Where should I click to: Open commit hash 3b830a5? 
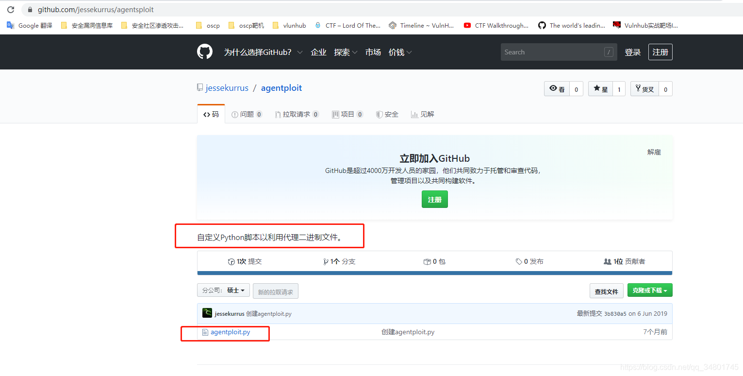point(615,314)
